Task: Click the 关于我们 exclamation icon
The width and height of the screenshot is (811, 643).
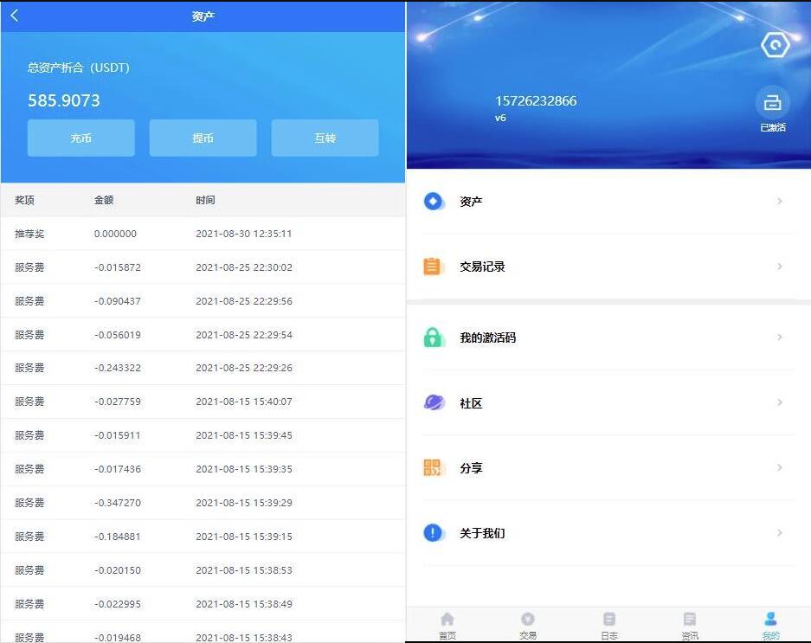Action: (434, 533)
